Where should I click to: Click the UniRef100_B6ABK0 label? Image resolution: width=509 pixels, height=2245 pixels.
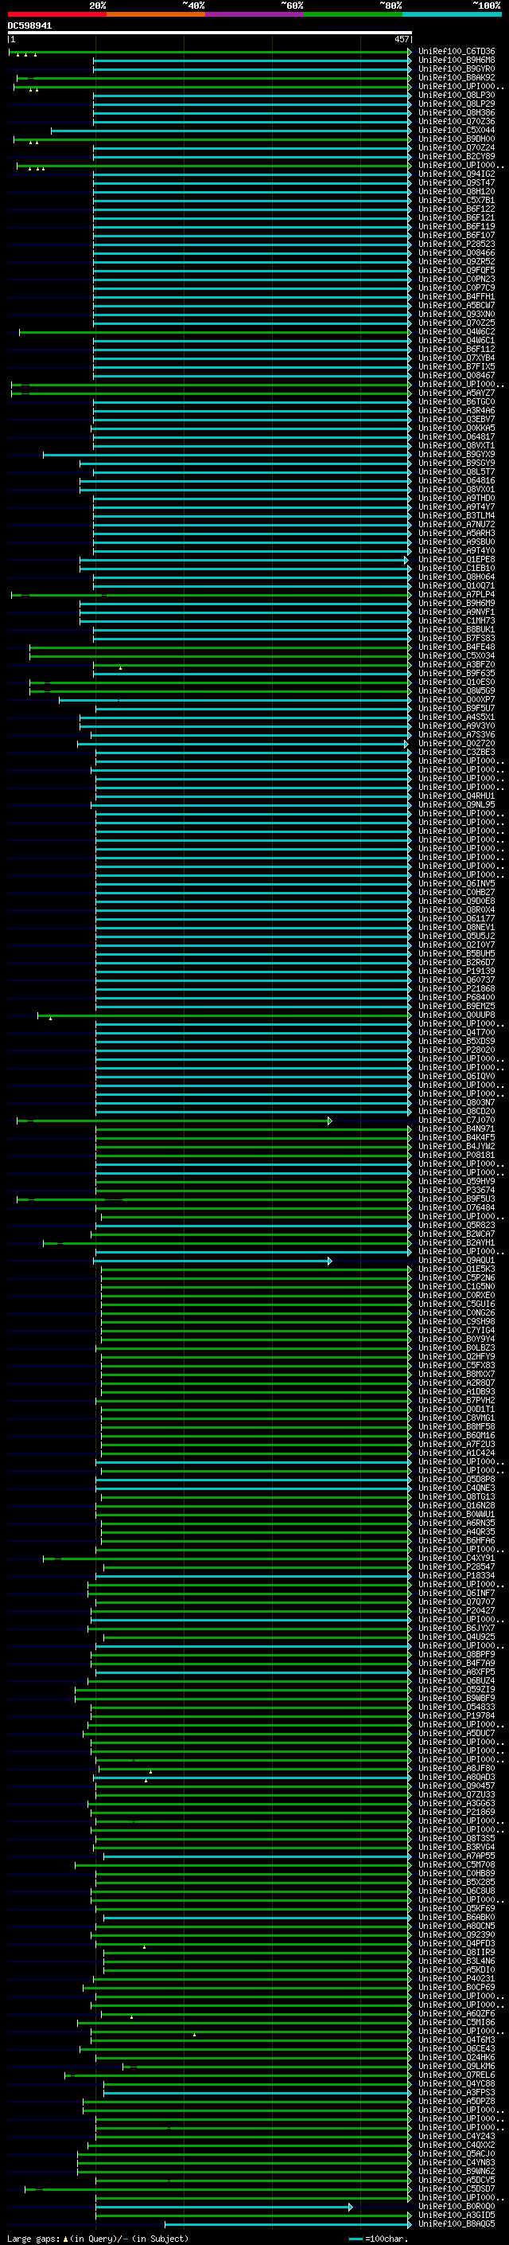(456, 1918)
